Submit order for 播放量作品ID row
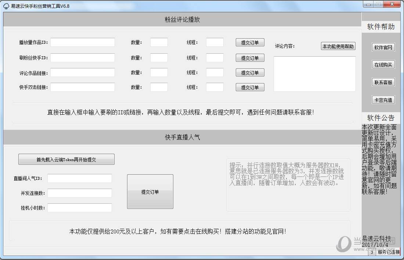The height and width of the screenshot is (260, 404). (250, 42)
